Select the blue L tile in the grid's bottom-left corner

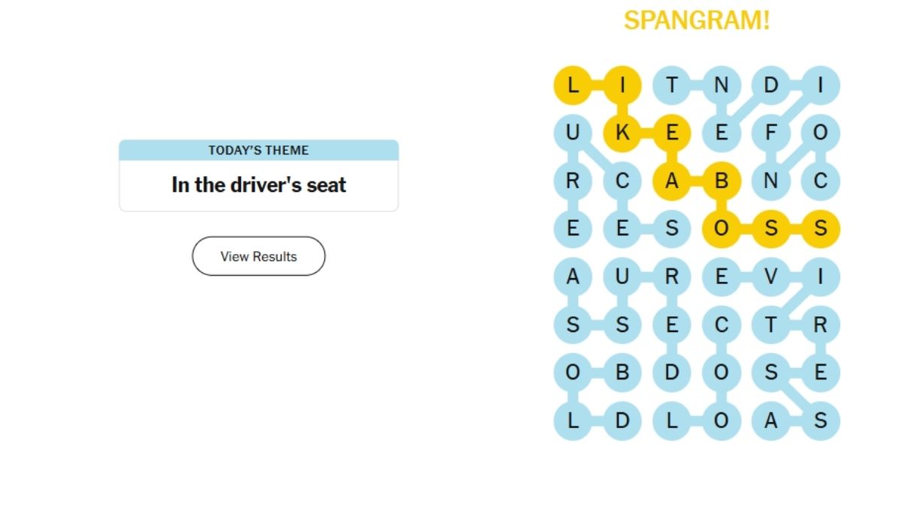coord(573,421)
